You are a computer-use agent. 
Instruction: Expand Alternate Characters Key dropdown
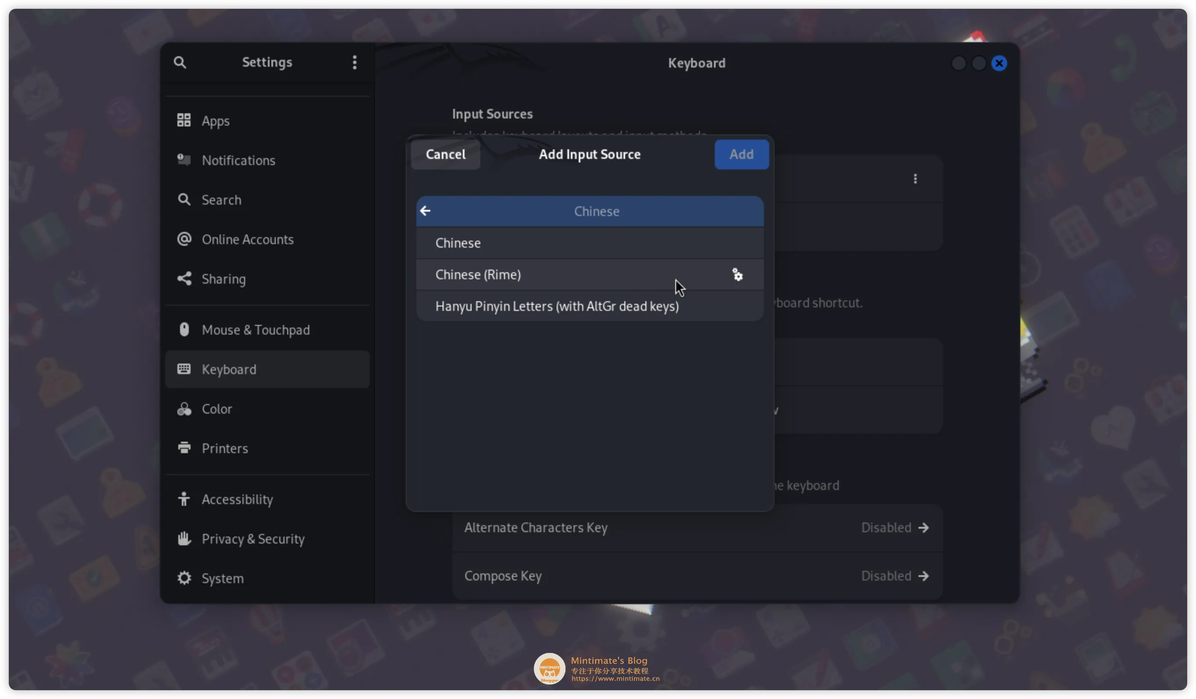[923, 527]
